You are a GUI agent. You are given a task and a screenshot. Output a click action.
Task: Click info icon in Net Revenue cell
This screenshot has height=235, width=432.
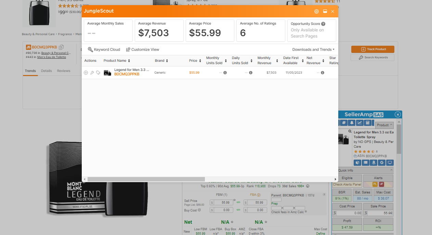tap(323, 73)
